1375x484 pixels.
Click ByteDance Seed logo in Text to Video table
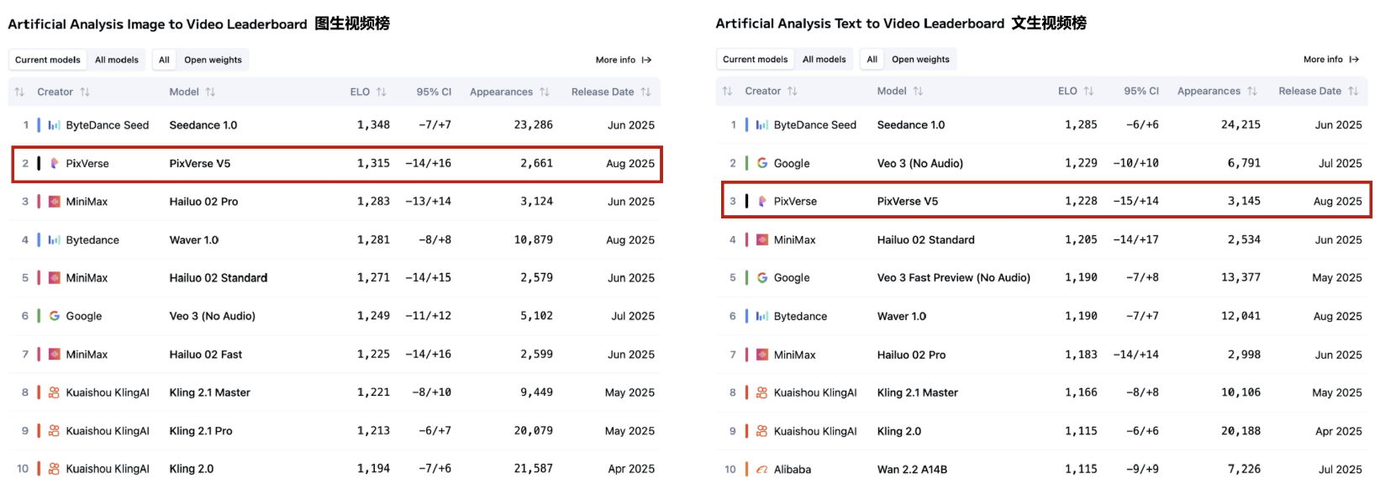point(762,125)
